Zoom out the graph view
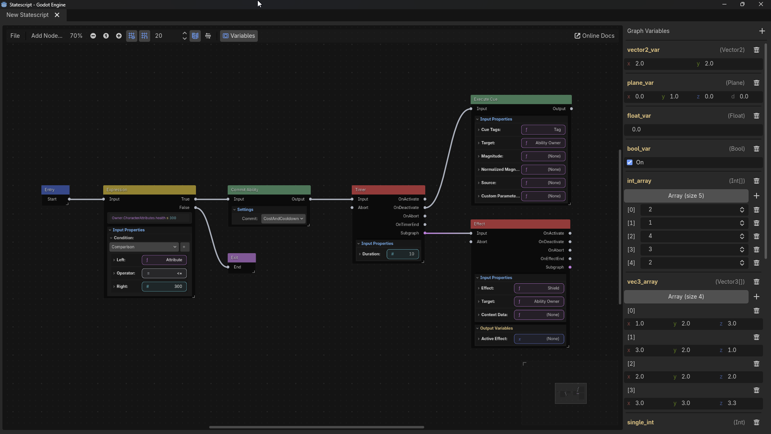 click(x=93, y=36)
